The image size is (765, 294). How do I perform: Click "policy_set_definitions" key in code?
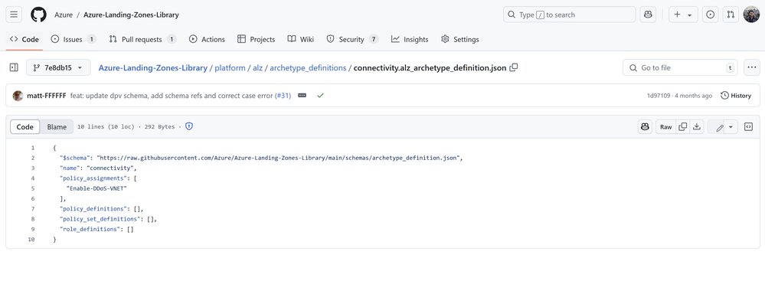pyautogui.click(x=101, y=219)
